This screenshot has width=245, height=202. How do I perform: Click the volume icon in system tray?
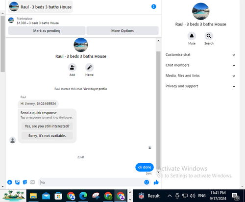193,196
